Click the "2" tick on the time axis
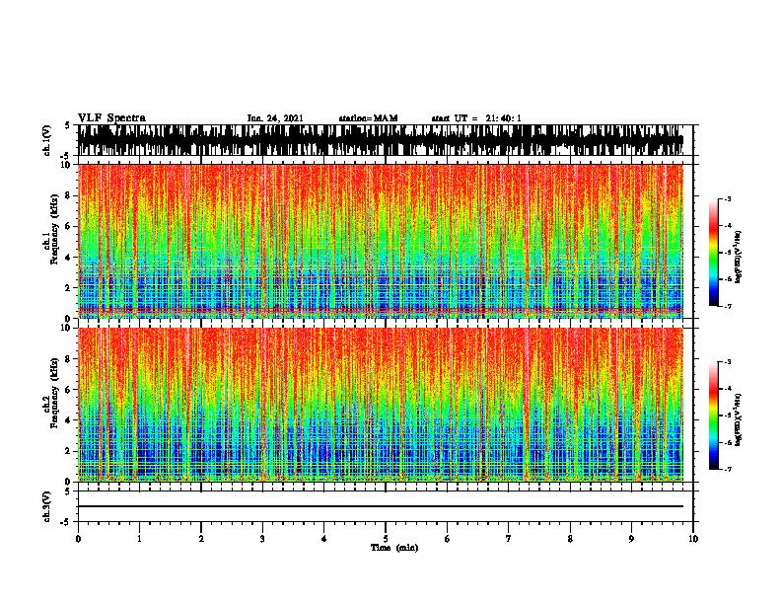Viewport: 781px width, 604px height. tap(201, 539)
